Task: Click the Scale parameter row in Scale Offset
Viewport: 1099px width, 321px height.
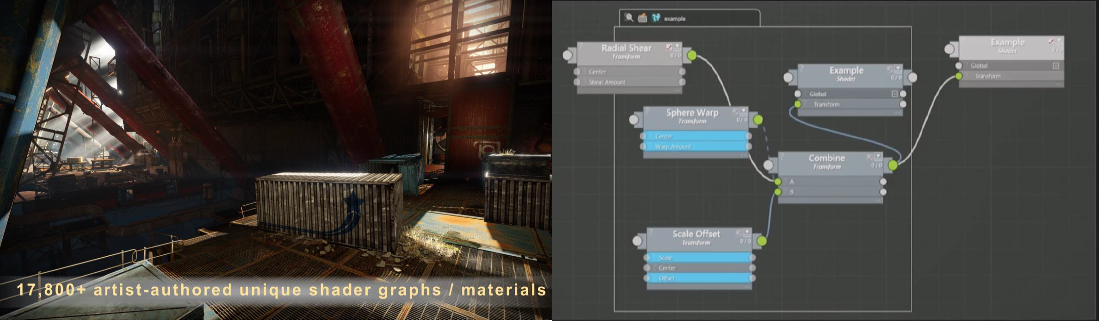Action: pyautogui.click(x=698, y=258)
